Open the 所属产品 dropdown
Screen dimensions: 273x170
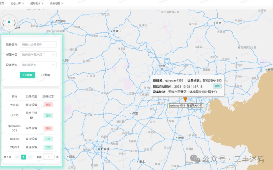click(38, 55)
